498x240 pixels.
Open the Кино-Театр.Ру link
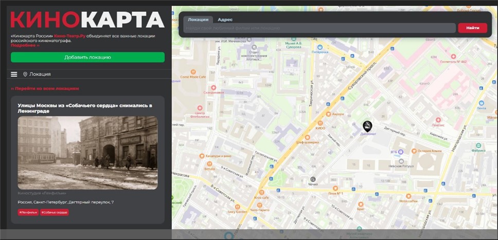pyautogui.click(x=70, y=36)
